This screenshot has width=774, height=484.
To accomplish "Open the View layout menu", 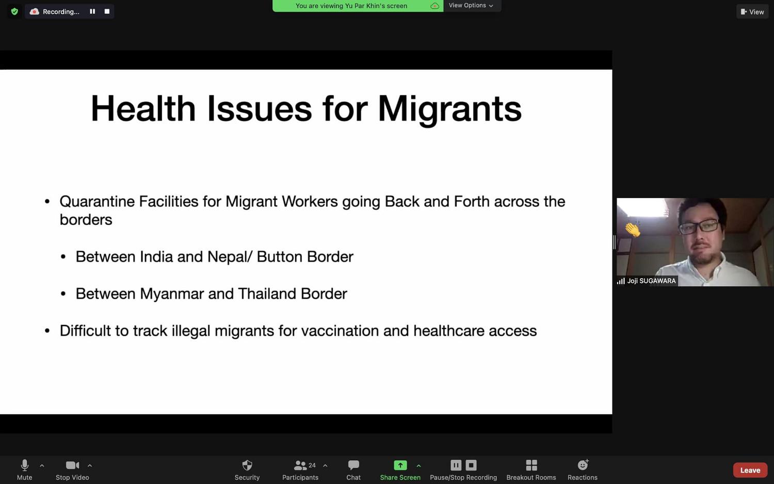I will pyautogui.click(x=752, y=11).
